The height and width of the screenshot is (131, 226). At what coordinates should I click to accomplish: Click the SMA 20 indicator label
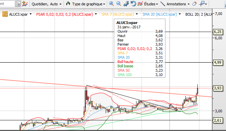(159, 14)
